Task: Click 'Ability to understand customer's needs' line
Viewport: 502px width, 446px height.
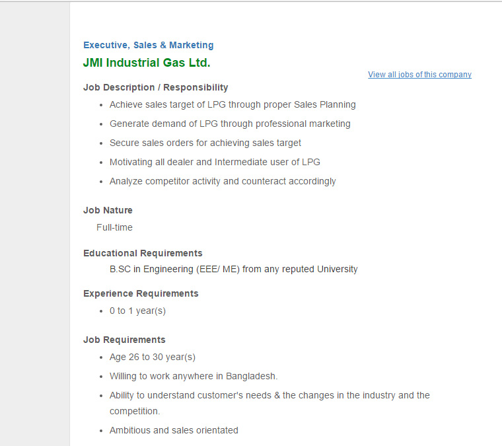Action: [269, 403]
